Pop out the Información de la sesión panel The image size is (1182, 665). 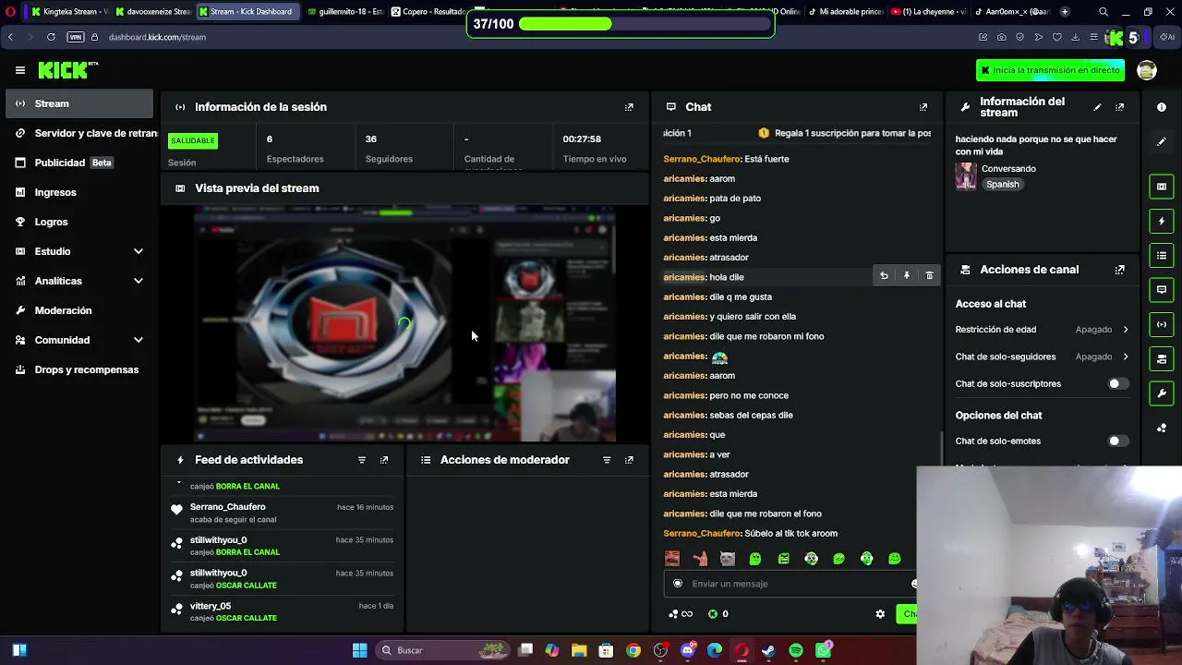click(x=629, y=107)
